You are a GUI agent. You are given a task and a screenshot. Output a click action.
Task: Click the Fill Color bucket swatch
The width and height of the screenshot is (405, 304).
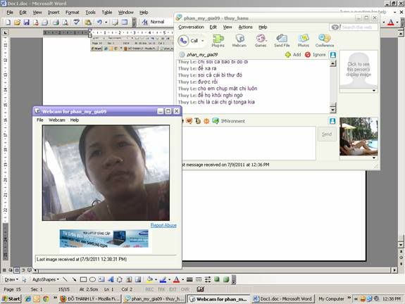coord(149,279)
